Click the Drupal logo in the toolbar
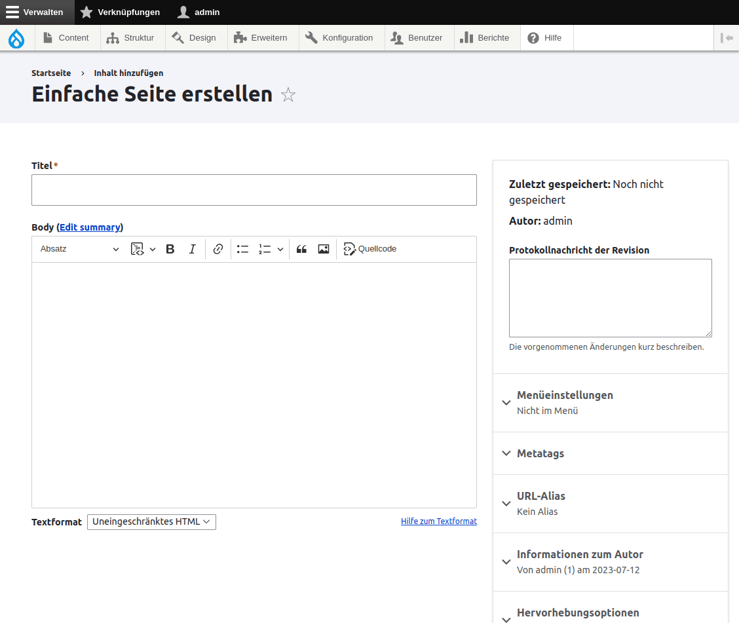Viewport: 739px width, 623px height. pyautogui.click(x=16, y=37)
